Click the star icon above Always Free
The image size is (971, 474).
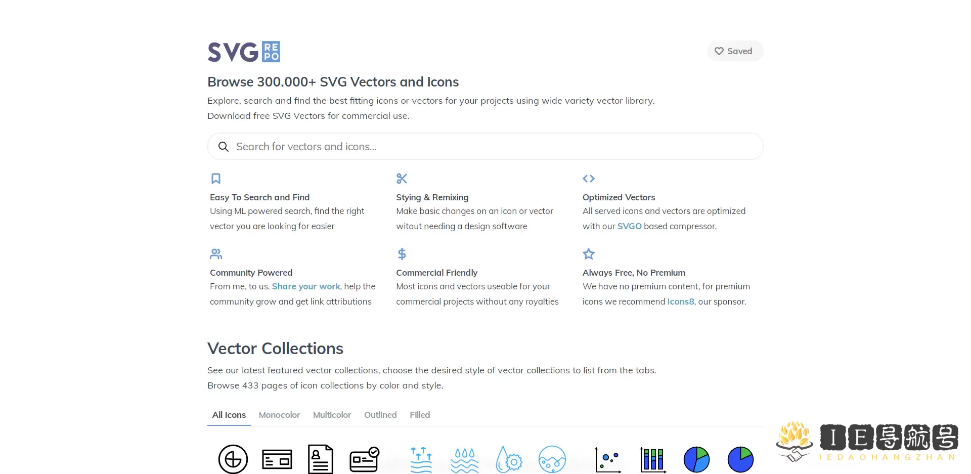click(x=588, y=254)
